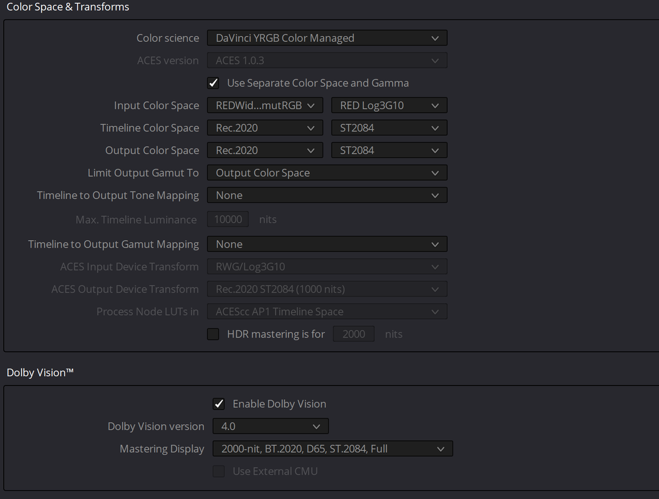Click the Dolby Vision™ section heading
This screenshot has height=499, width=659.
(40, 372)
